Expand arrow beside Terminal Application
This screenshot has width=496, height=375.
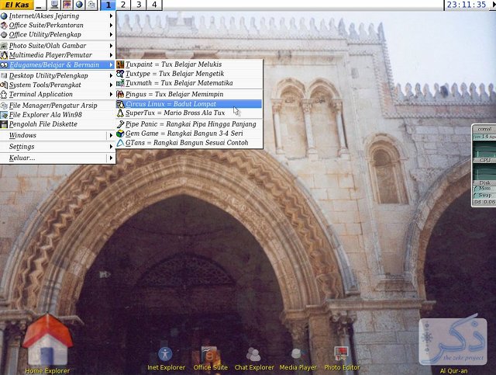tap(111, 95)
